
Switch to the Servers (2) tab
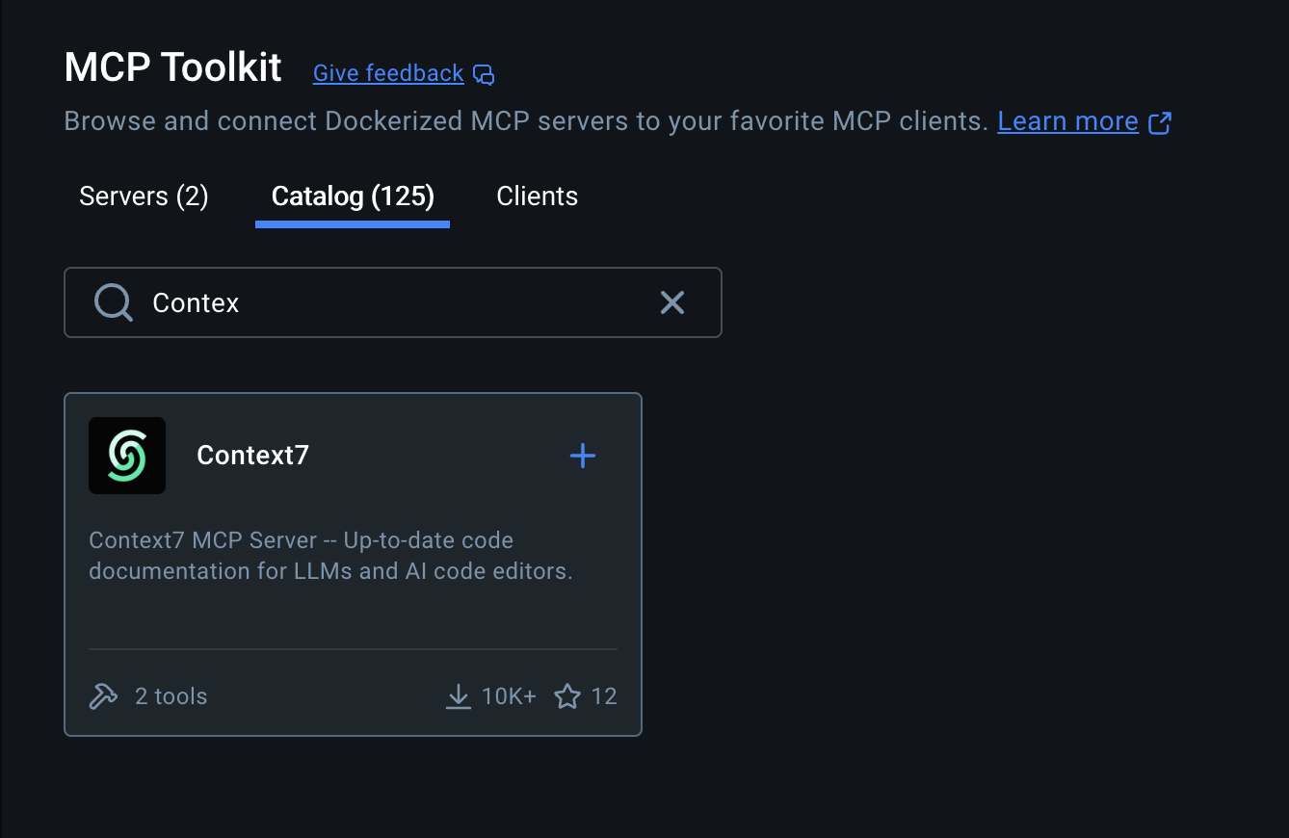(144, 196)
